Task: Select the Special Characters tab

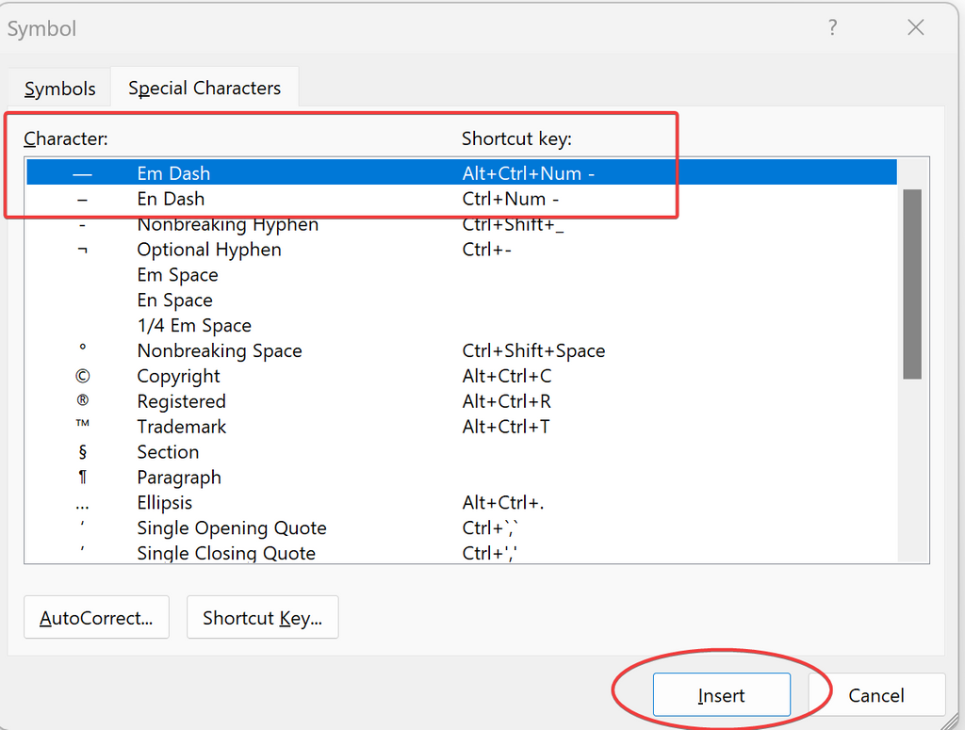Action: [x=204, y=89]
